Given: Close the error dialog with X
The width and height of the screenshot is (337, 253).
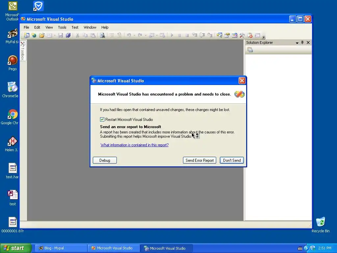Looking at the screenshot, I should (242, 81).
